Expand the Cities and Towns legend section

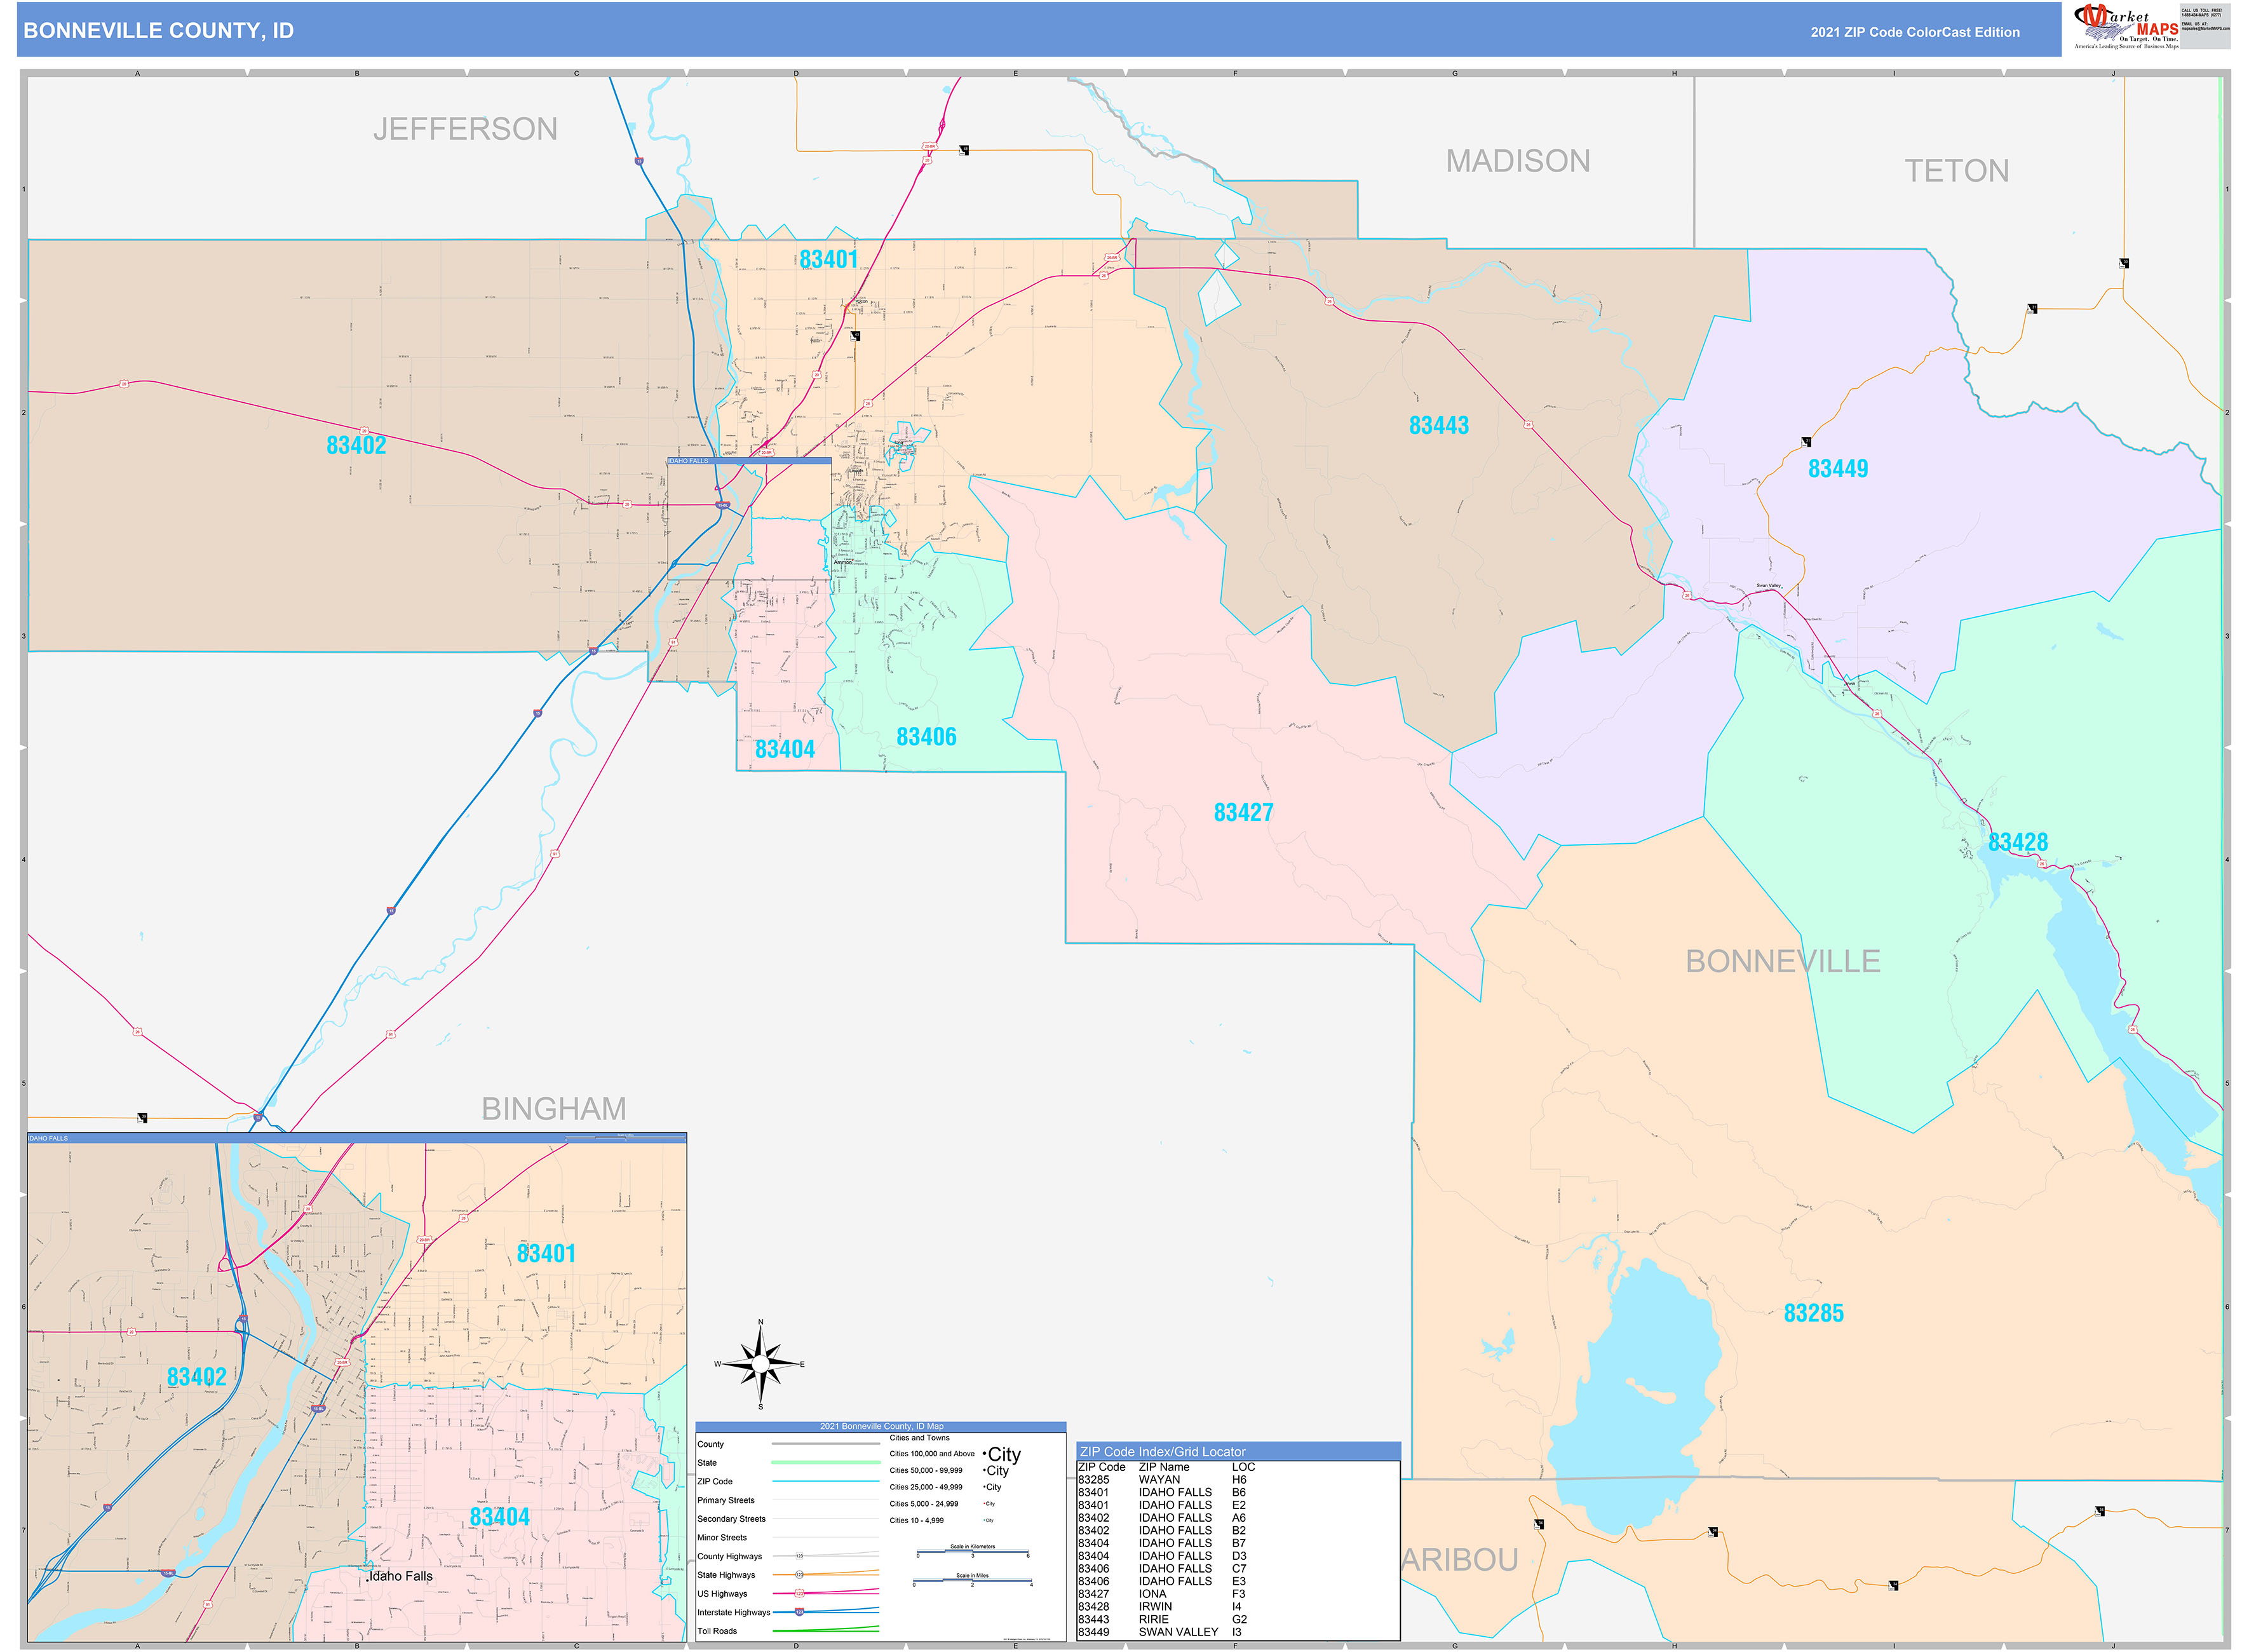pyautogui.click(x=920, y=1437)
